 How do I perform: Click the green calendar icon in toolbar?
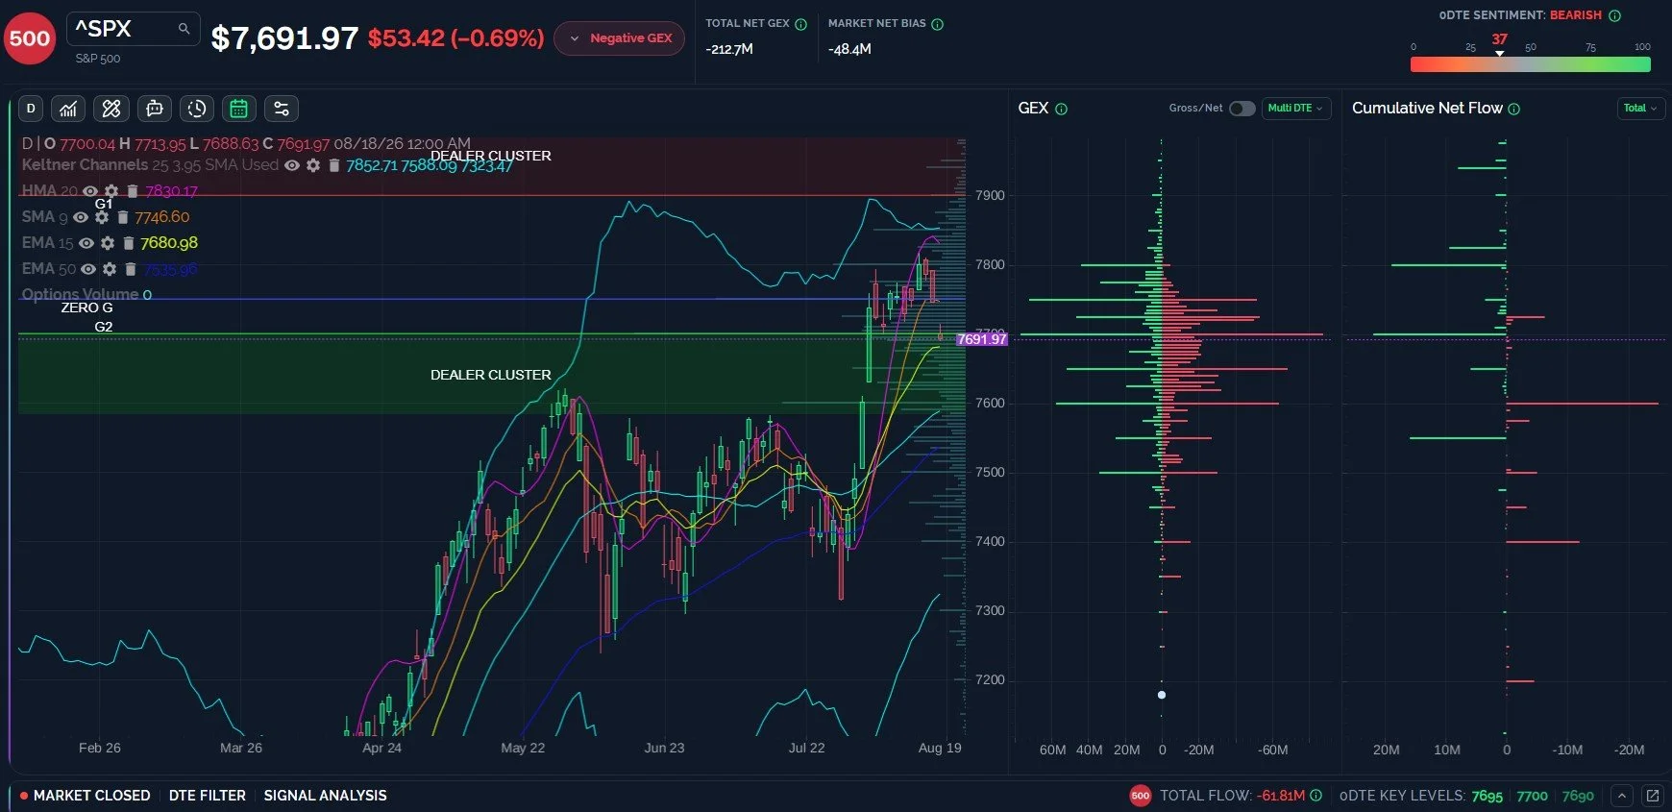[x=239, y=109]
